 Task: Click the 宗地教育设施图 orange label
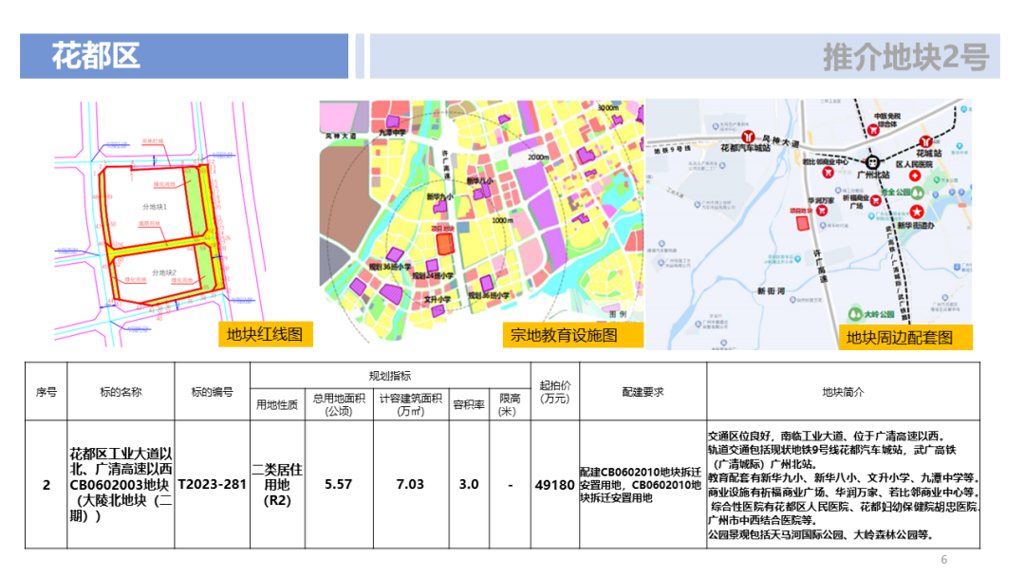point(563,335)
